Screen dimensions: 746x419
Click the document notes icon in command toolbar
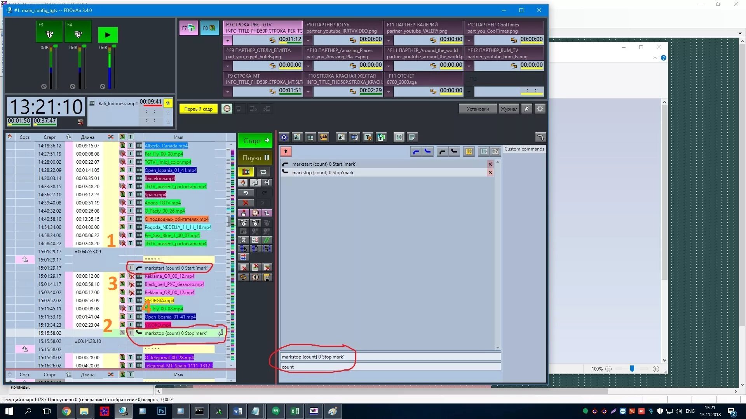pyautogui.click(x=412, y=137)
